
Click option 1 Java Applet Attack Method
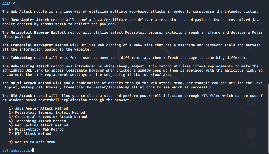tap(41, 108)
